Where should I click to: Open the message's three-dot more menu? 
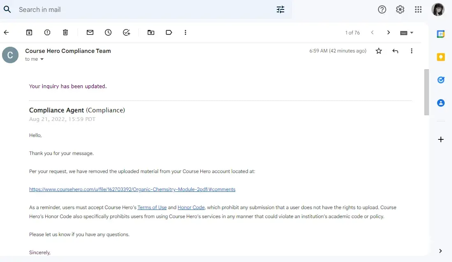(x=411, y=51)
